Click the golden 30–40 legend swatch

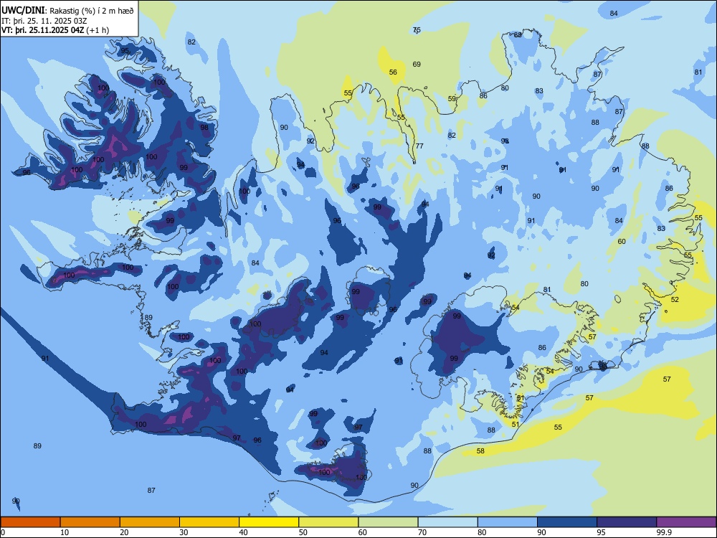[x=209, y=522]
